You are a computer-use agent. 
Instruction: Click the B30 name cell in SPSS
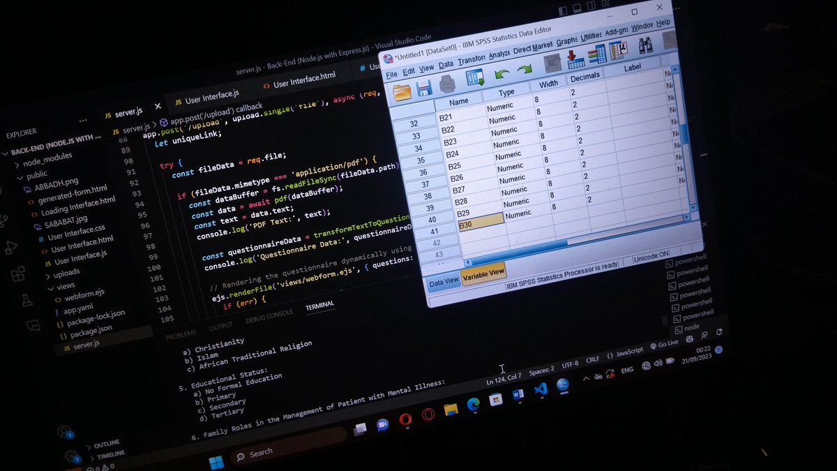482,223
